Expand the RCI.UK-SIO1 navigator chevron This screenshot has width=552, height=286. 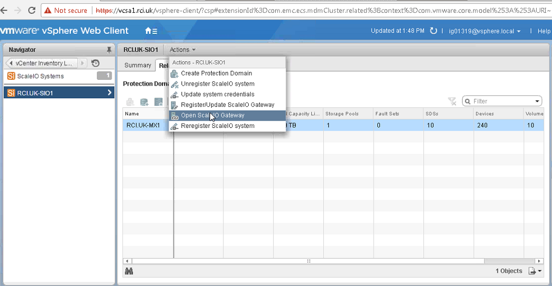pos(110,93)
